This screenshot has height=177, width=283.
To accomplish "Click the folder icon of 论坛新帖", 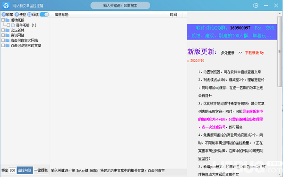I will click(x=8, y=30).
